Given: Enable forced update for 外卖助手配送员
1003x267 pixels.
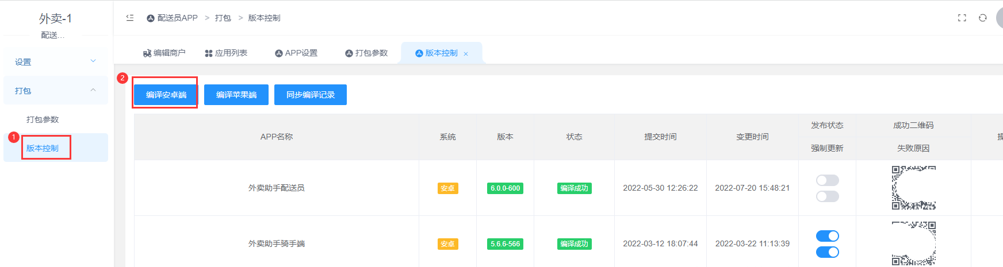Looking at the screenshot, I should coord(827,196).
